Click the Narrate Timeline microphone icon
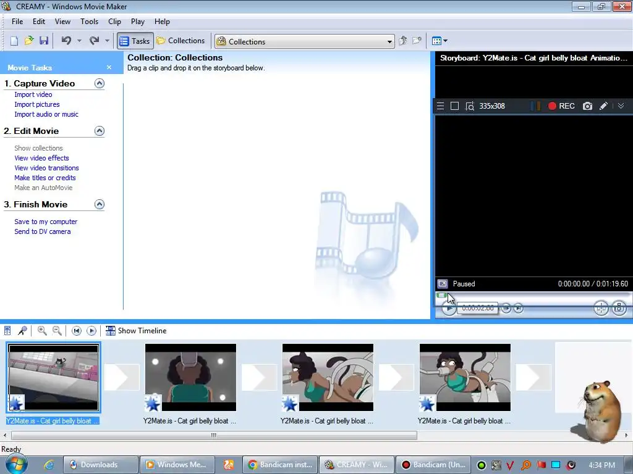The height and width of the screenshot is (474, 633). 23,331
